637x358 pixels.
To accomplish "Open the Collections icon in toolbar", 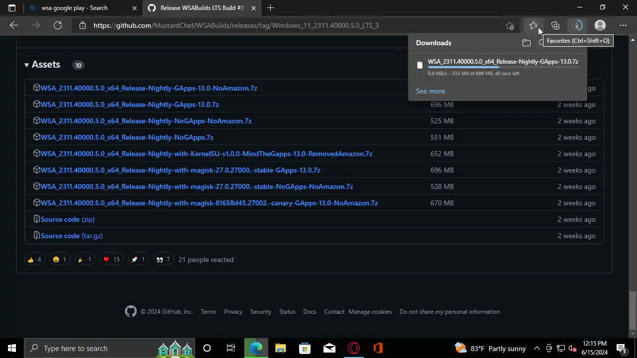I will [x=555, y=25].
